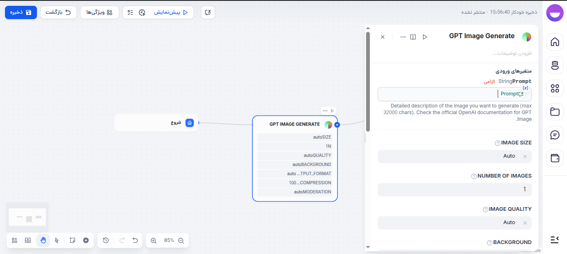This screenshot has height=254, width=567.
Task: Open the apps grid icon in right sidebar
Action: (555, 88)
